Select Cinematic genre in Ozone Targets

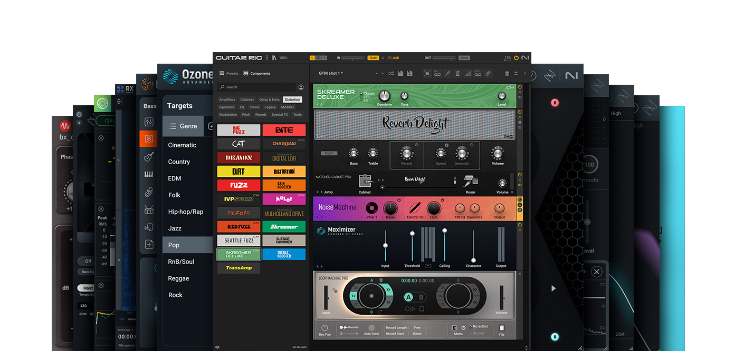(182, 145)
